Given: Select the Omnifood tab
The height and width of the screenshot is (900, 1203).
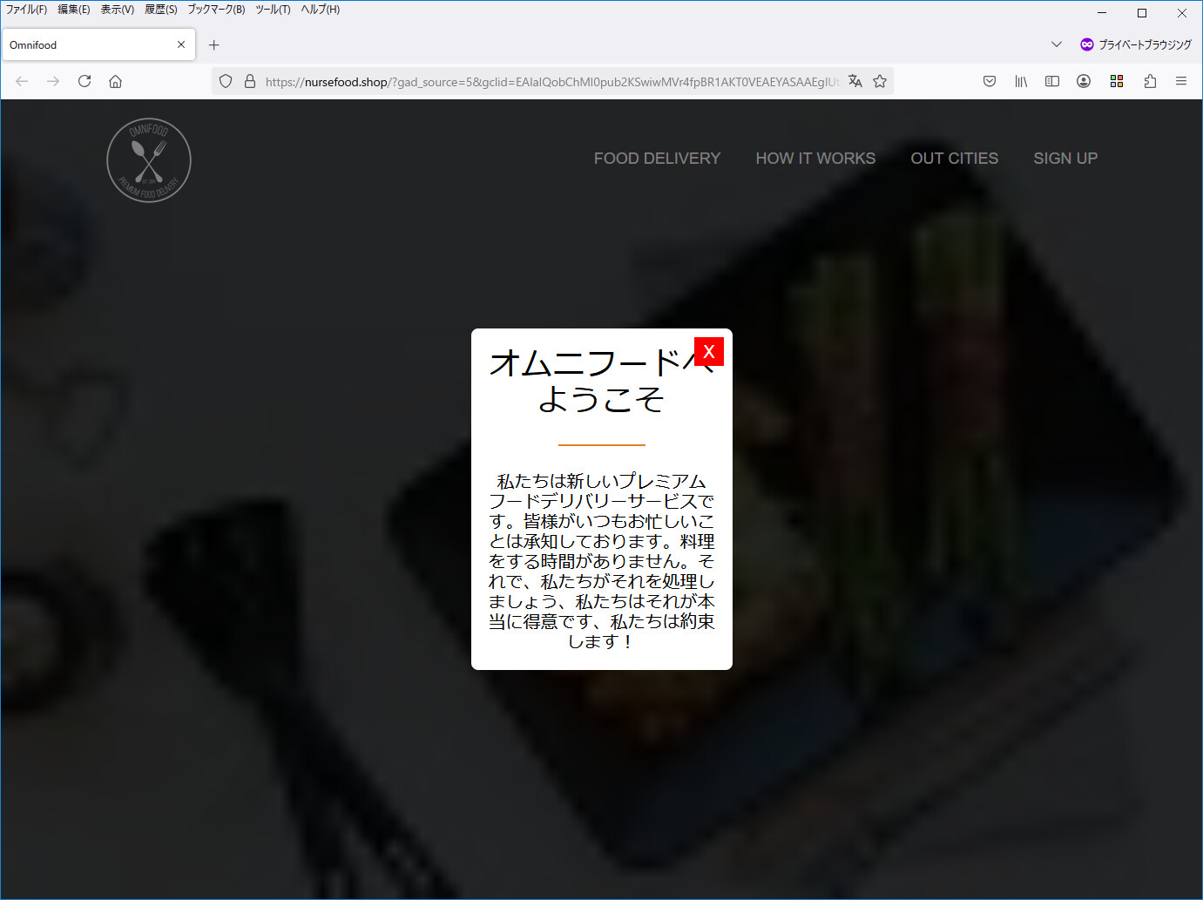Looking at the screenshot, I should 87,44.
